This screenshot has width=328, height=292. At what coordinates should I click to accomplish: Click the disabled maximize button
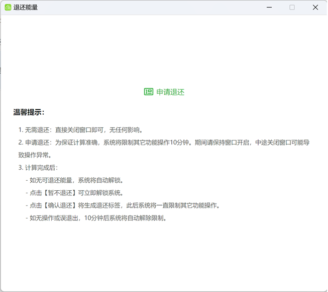coord(292,8)
